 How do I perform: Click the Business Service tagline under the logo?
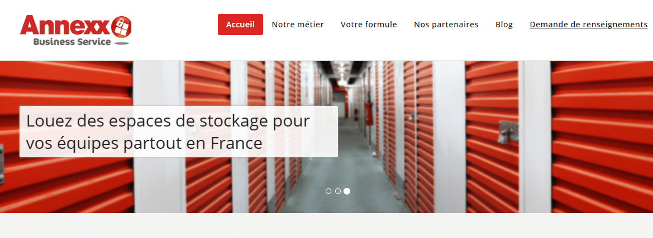pos(72,42)
